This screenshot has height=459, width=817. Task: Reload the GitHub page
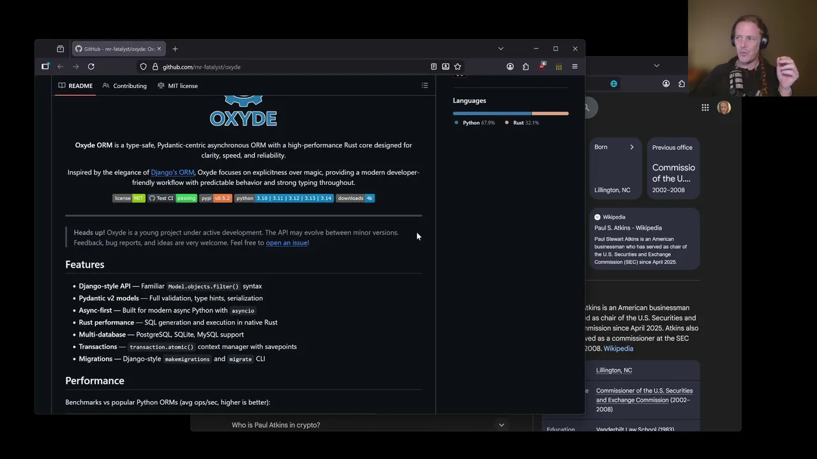91,66
